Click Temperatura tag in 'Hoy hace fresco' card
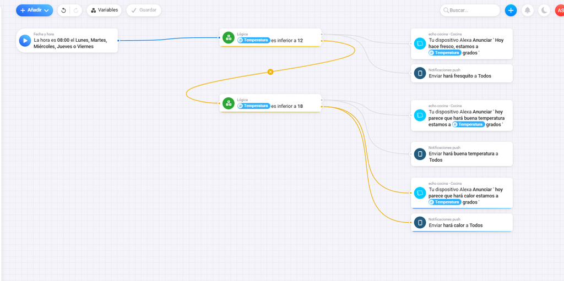The height and width of the screenshot is (281, 564). pyautogui.click(x=444, y=53)
